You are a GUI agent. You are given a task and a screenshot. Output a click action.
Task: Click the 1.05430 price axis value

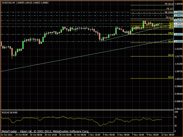click(x=178, y=4)
